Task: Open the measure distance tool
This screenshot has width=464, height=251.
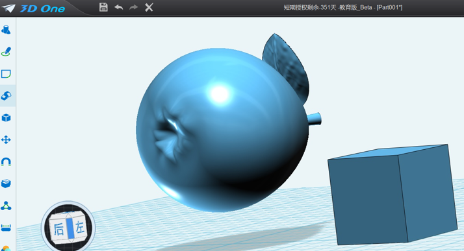Action: [6, 228]
